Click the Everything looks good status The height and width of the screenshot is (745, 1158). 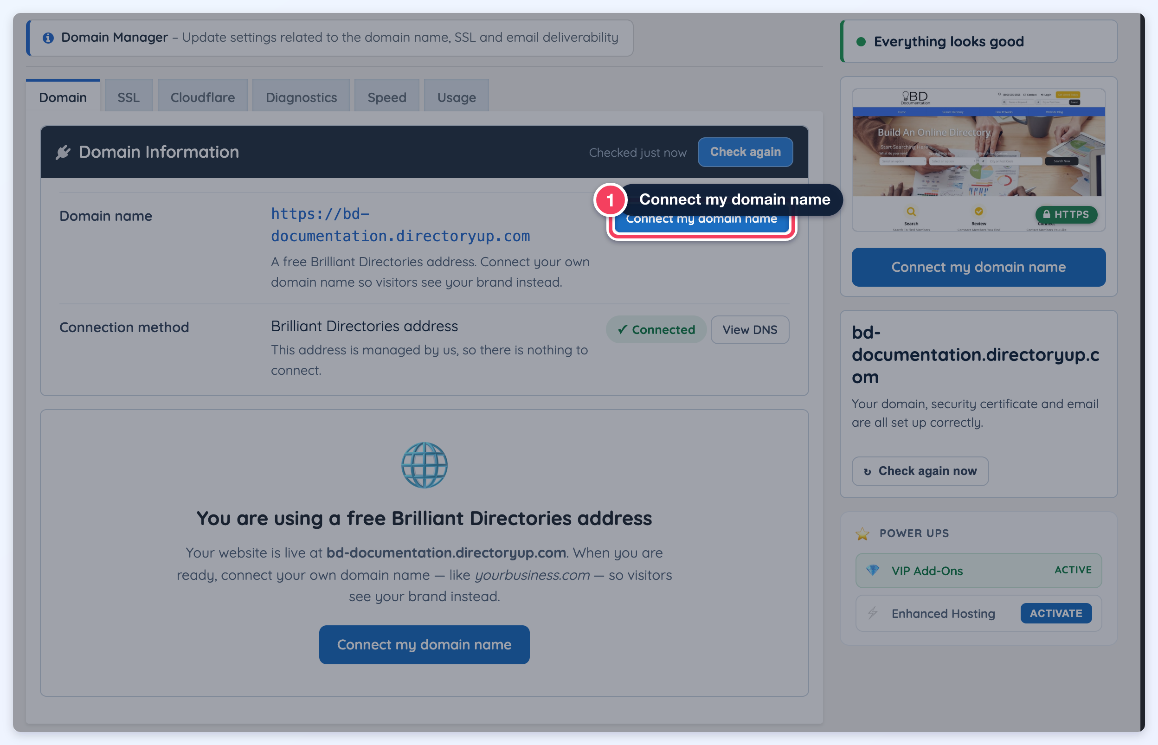point(978,42)
